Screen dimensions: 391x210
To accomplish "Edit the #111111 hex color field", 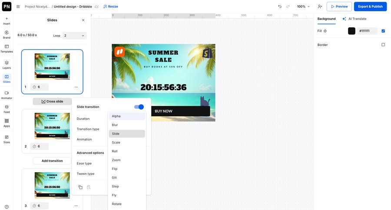I will click(x=367, y=31).
